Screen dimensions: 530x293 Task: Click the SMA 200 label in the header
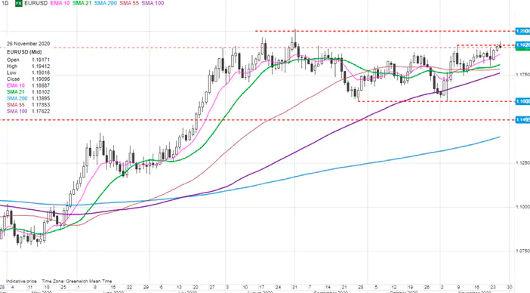tap(106, 3)
